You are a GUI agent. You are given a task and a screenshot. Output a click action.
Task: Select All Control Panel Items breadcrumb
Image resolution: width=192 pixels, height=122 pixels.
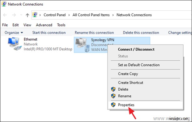[91, 15]
